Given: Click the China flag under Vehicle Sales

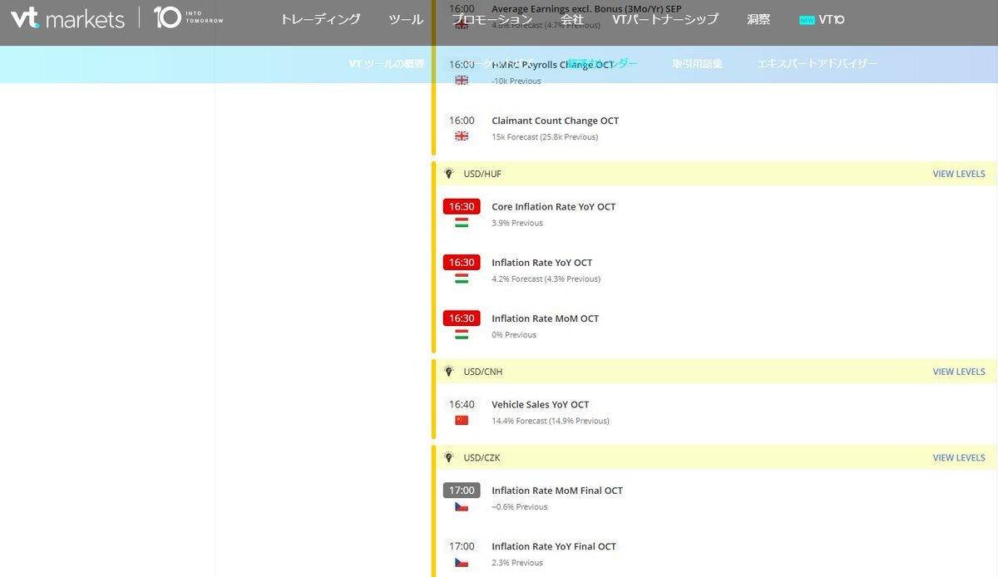Looking at the screenshot, I should click(x=462, y=421).
